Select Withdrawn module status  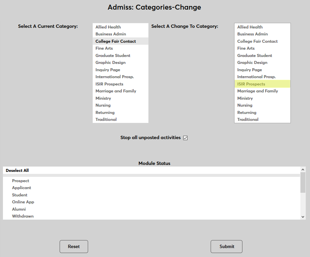23,216
